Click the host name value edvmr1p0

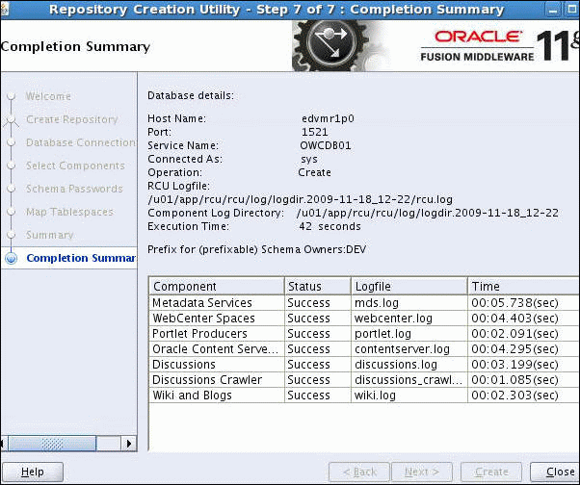(328, 118)
